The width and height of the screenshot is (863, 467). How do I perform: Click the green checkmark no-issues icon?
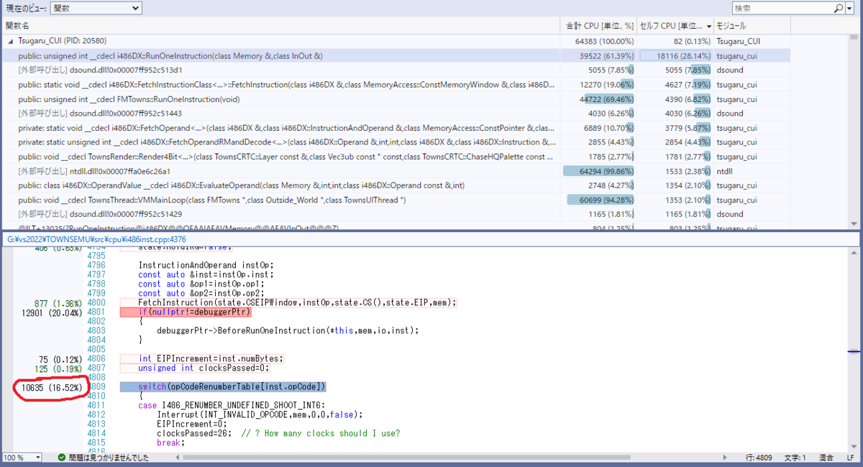pyautogui.click(x=62, y=458)
